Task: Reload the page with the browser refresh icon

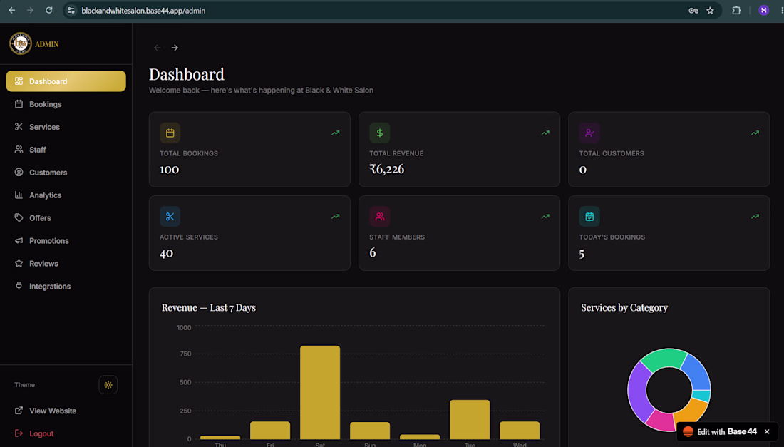Action: (x=49, y=11)
